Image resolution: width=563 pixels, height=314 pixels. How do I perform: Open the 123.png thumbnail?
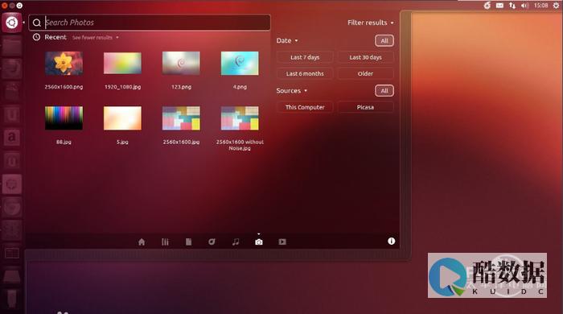click(181, 64)
